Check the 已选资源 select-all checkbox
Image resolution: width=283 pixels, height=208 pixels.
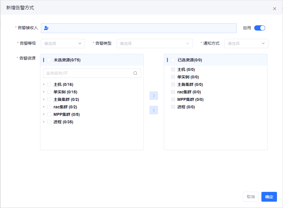pyautogui.click(x=173, y=60)
